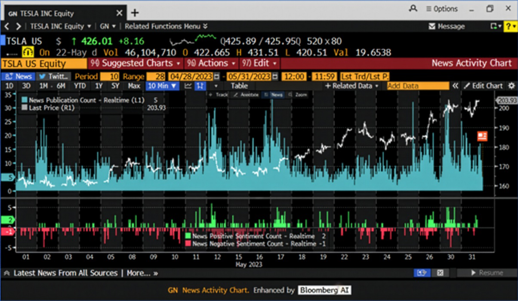Switch to Table view
This screenshot has height=301, width=518.
239,86
